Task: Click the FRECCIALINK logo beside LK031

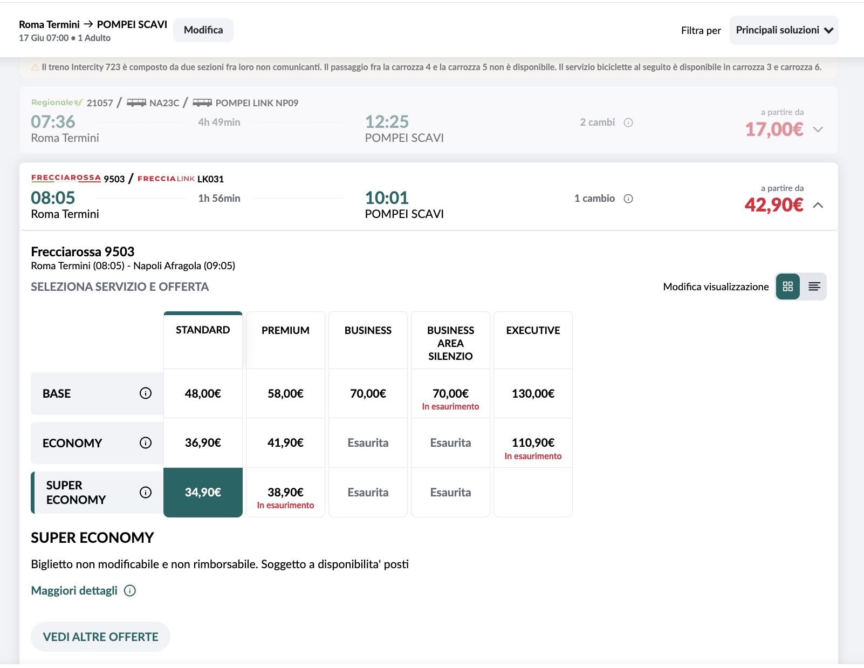Action: (166, 179)
